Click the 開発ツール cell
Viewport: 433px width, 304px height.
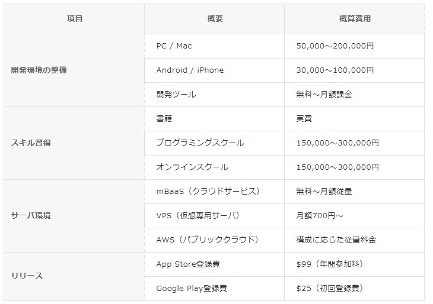tap(176, 94)
